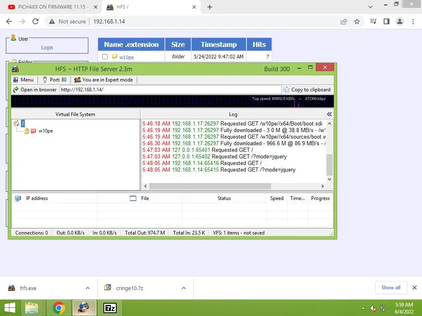Open cringe10.7z download options chevron
This screenshot has height=316, width=422.
click(184, 288)
